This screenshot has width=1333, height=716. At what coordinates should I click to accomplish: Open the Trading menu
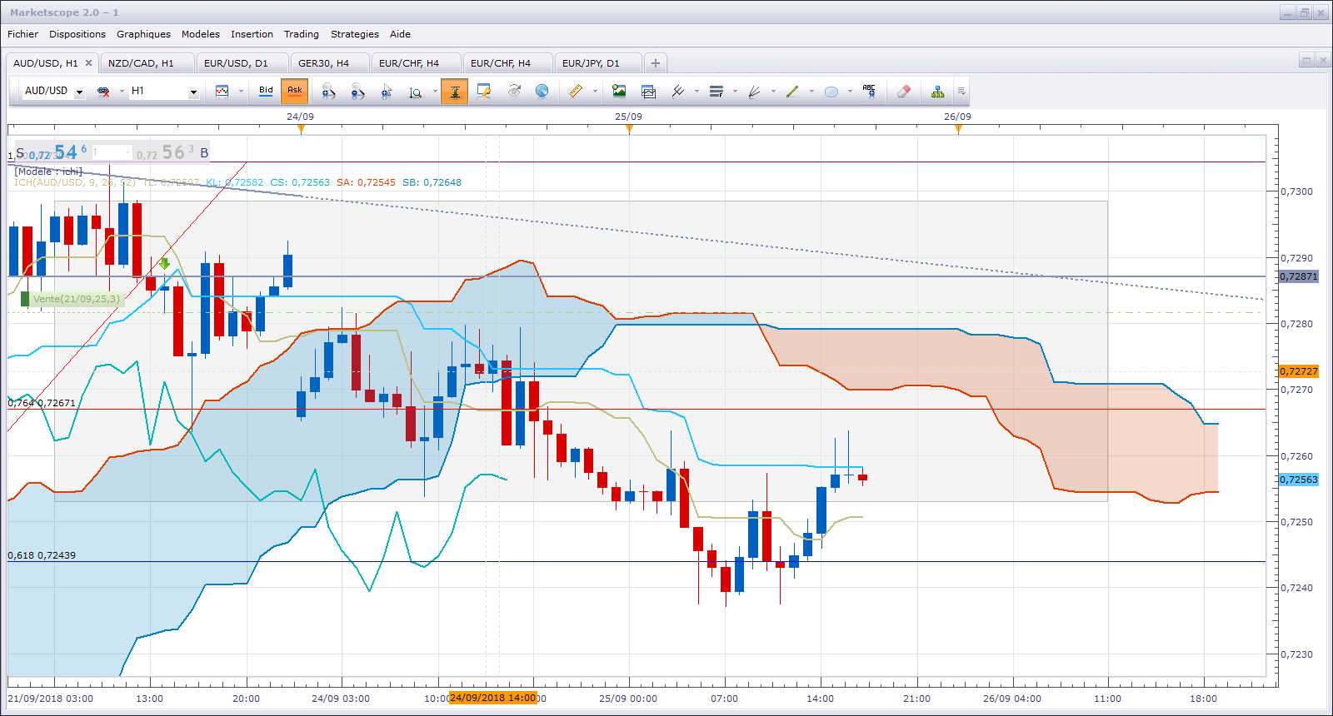tap(302, 34)
